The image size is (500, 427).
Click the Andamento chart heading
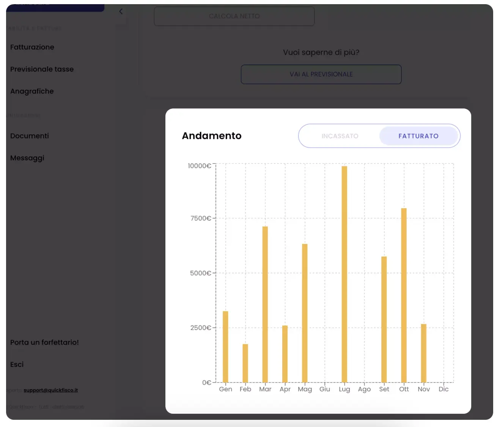[x=211, y=136]
